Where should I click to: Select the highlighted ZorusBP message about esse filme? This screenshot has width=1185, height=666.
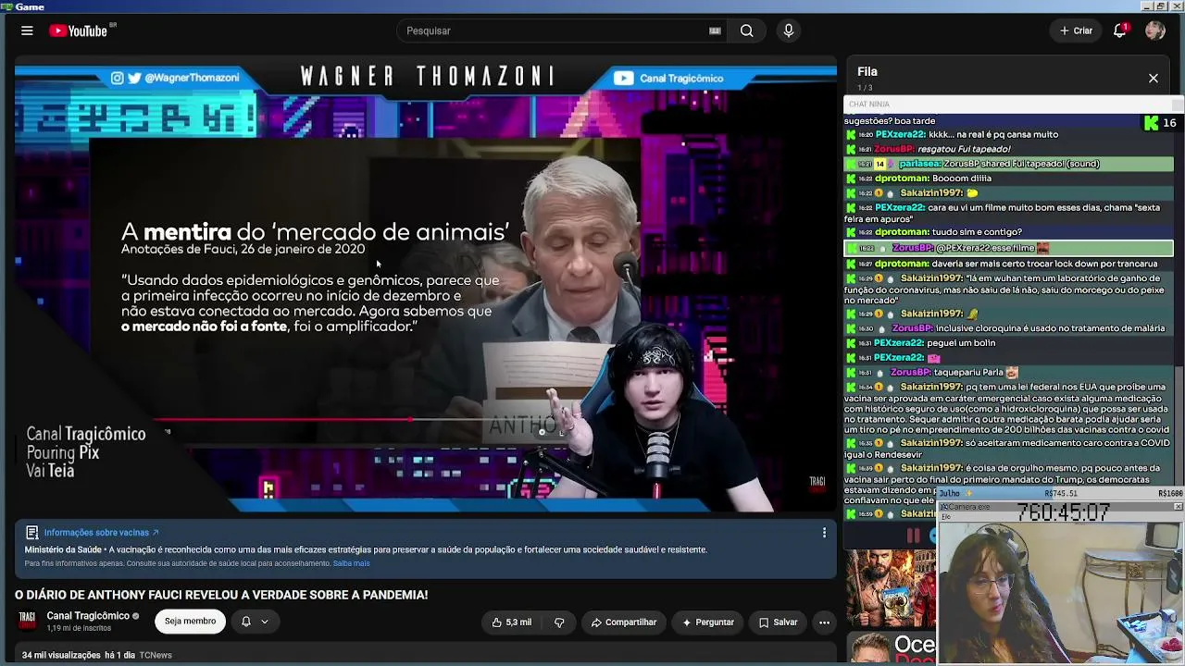[1008, 248]
